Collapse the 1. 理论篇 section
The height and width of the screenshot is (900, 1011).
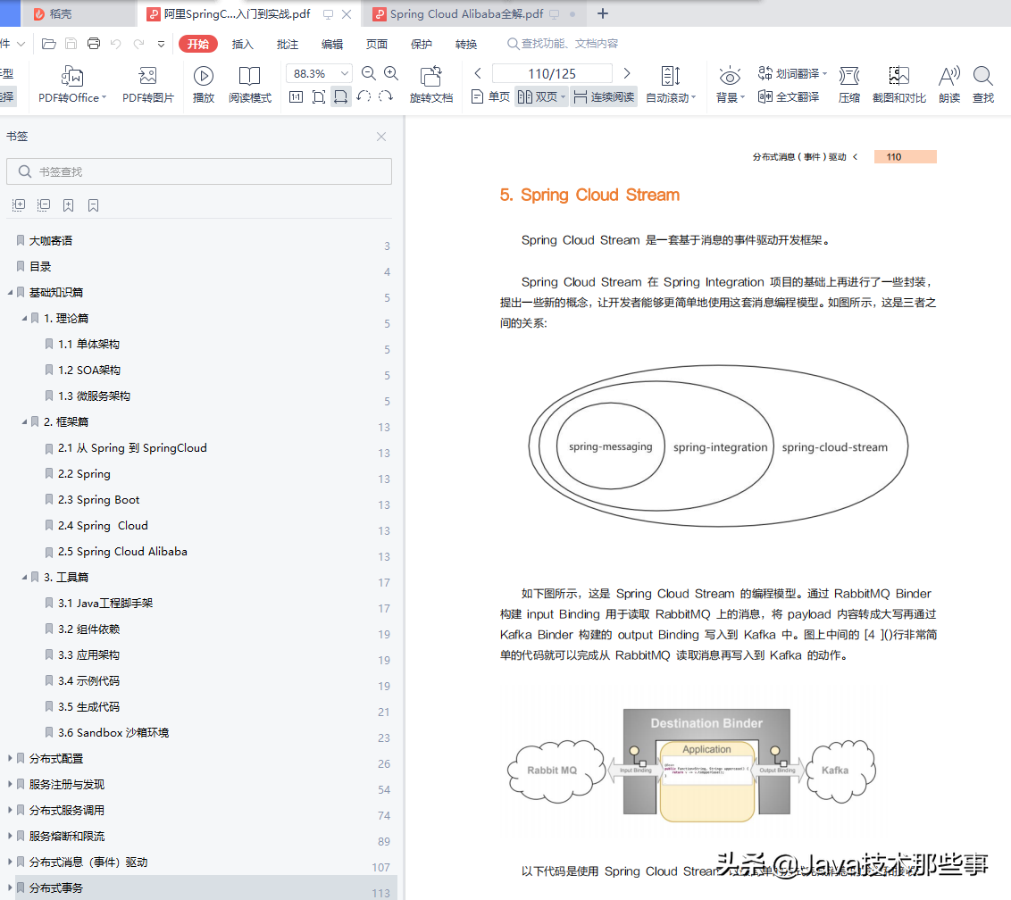point(24,319)
